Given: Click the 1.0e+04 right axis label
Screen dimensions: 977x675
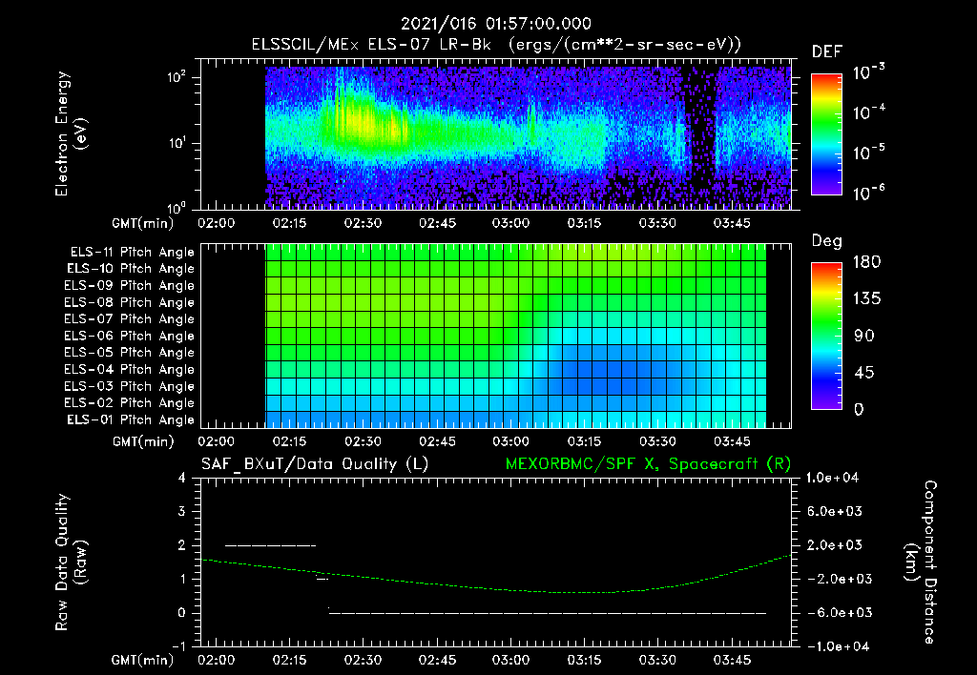Looking at the screenshot, I should [x=832, y=478].
